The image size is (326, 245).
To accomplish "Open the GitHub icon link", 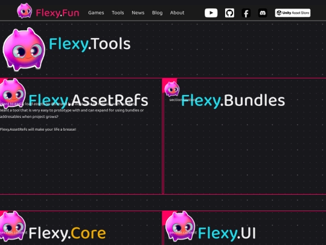I will click(229, 13).
